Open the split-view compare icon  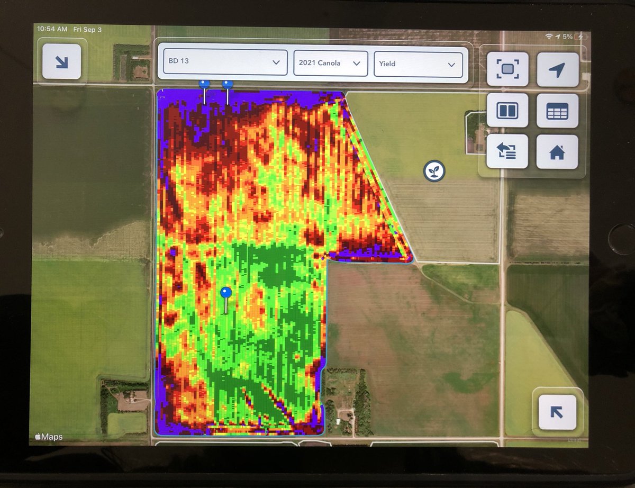(x=507, y=110)
